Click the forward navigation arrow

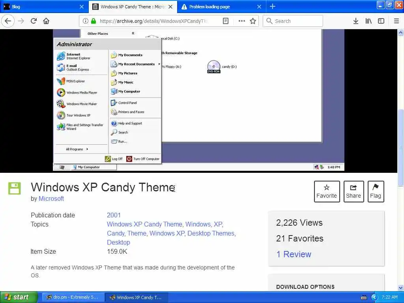[x=21, y=21]
